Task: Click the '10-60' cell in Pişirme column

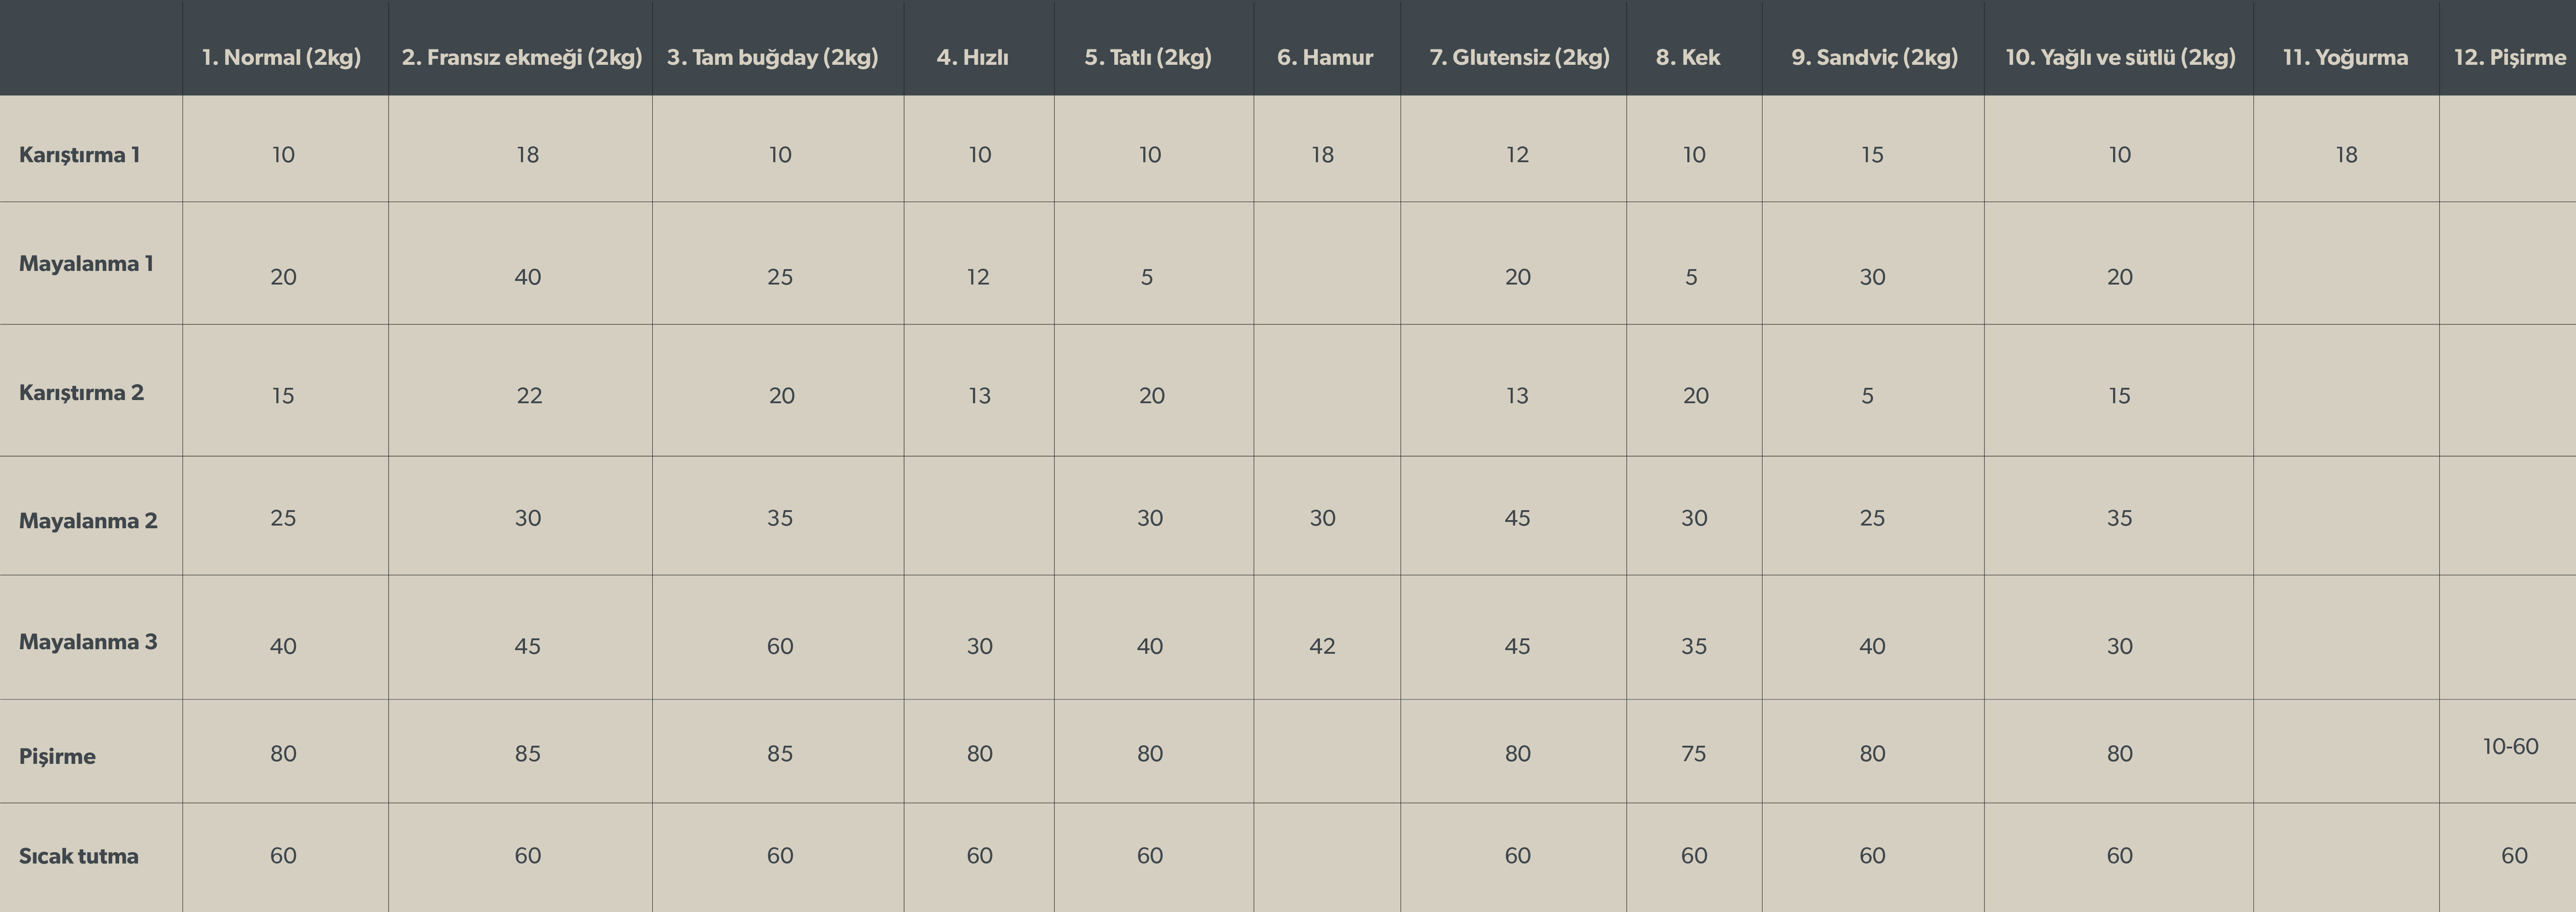Action: (x=2510, y=746)
